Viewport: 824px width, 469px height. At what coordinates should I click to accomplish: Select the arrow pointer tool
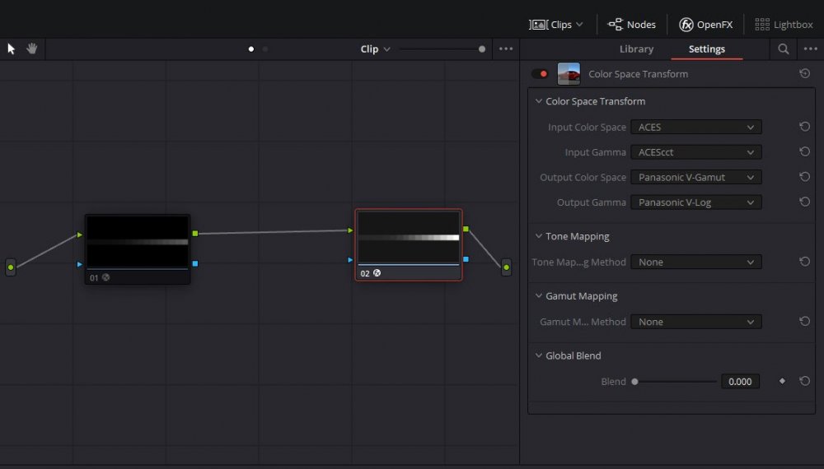pos(12,49)
